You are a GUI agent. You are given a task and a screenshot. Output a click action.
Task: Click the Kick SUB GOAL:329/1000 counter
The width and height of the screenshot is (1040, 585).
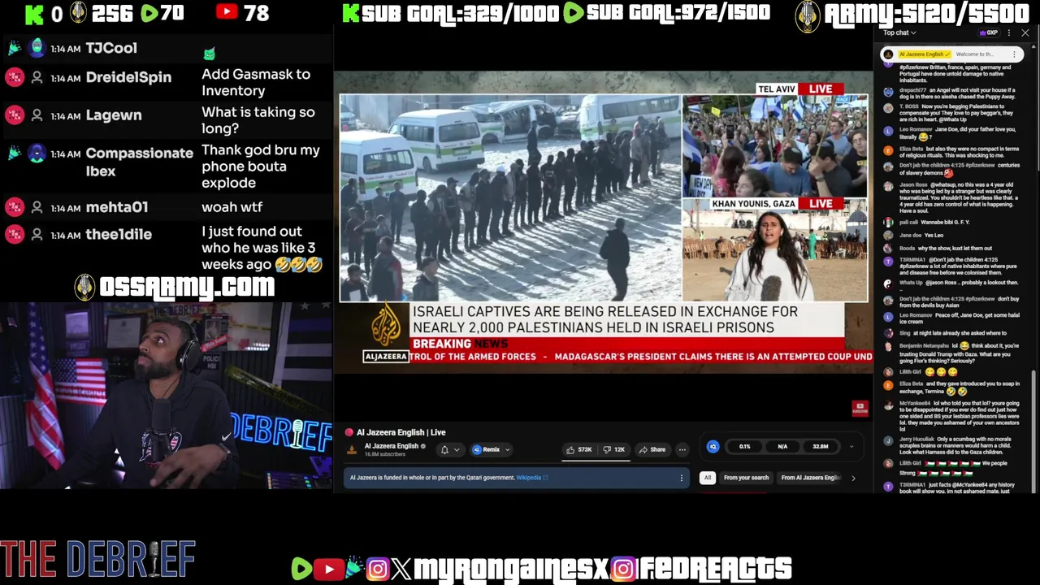451,13
